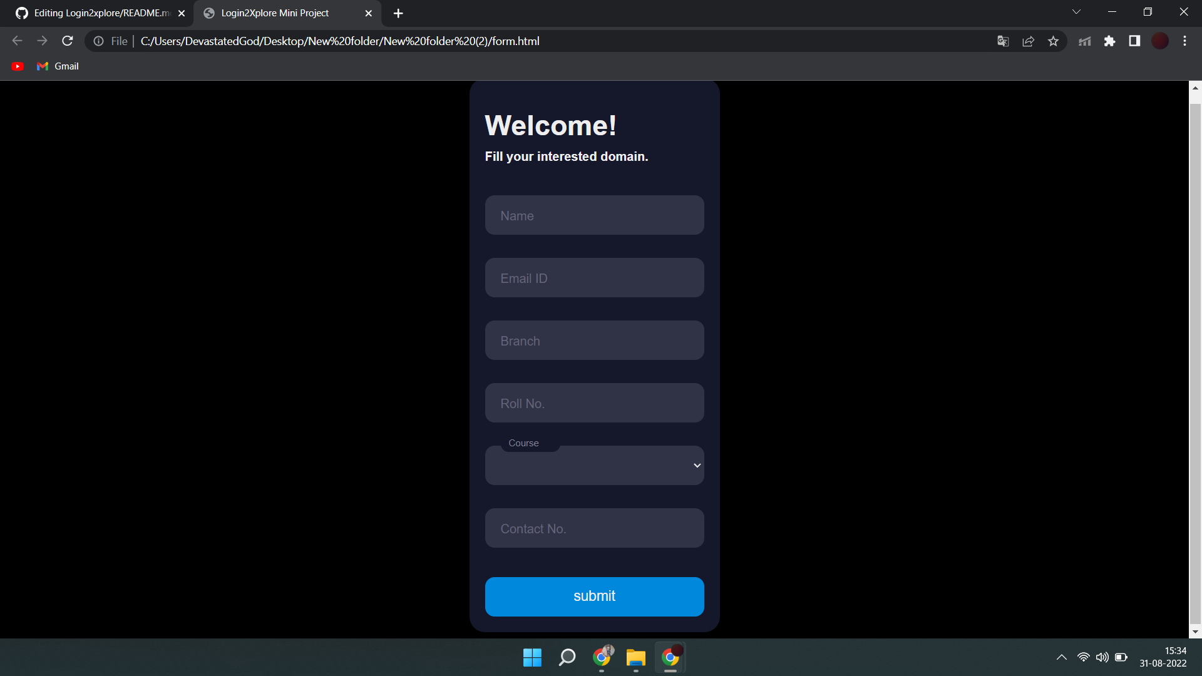
Task: Open File Explorer from the taskbar
Action: click(635, 657)
